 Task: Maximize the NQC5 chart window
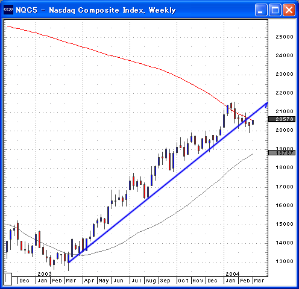[x=275, y=10]
